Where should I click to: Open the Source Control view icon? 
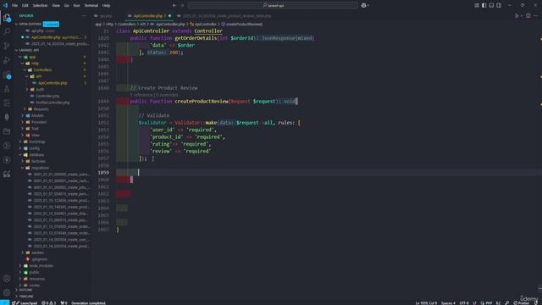pos(7,46)
